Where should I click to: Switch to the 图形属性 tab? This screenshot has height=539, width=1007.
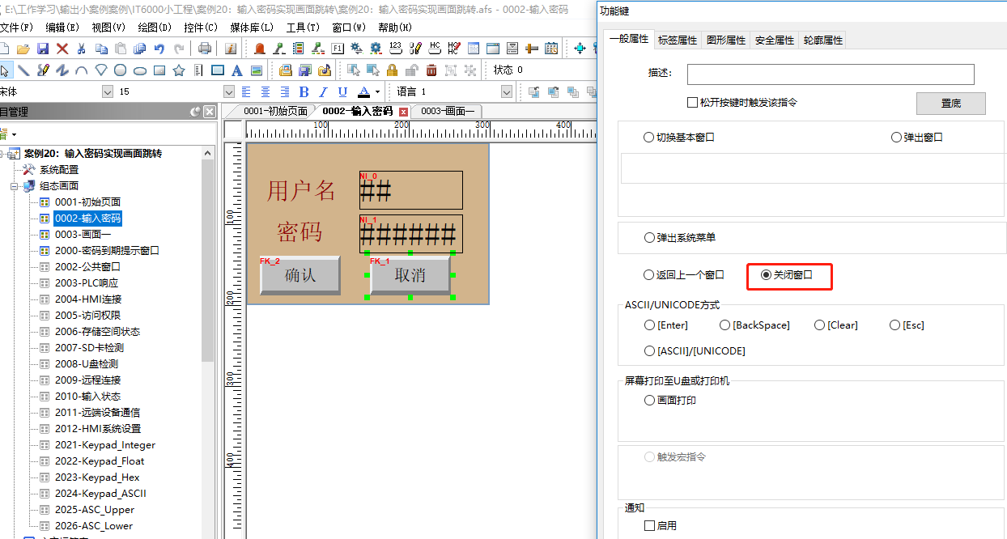pos(725,40)
